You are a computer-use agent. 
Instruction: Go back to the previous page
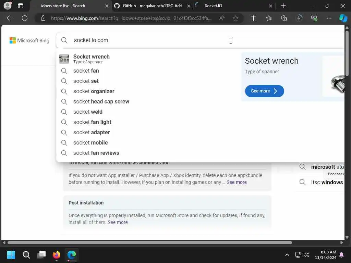[9, 18]
